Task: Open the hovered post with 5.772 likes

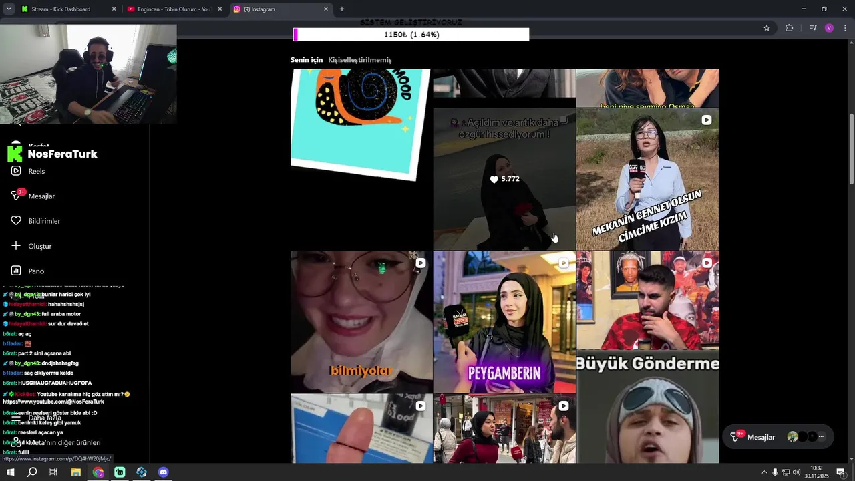Action: click(x=504, y=179)
